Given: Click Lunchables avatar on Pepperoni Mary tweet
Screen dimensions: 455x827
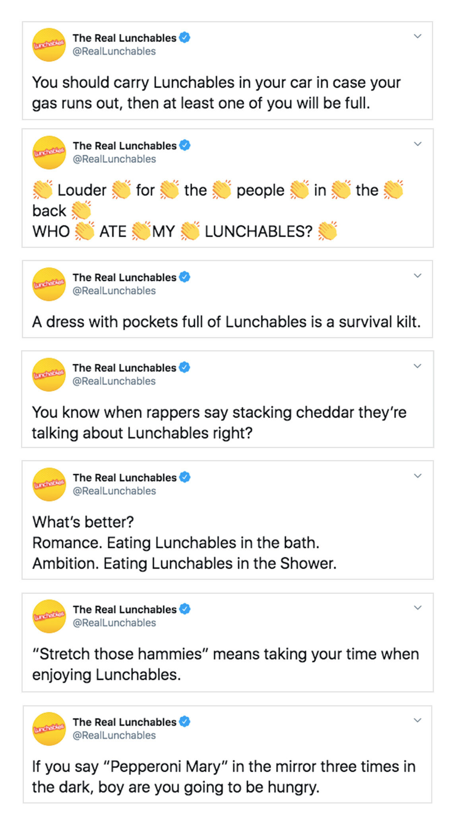Looking at the screenshot, I should coord(49,729).
